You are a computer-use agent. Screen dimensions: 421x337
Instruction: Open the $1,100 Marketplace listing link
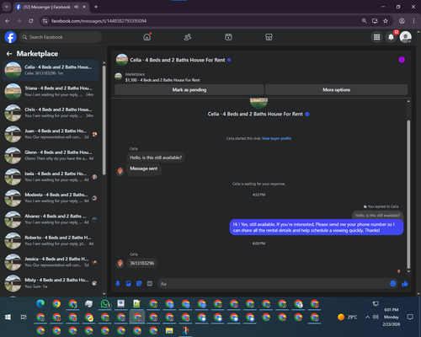(x=163, y=80)
